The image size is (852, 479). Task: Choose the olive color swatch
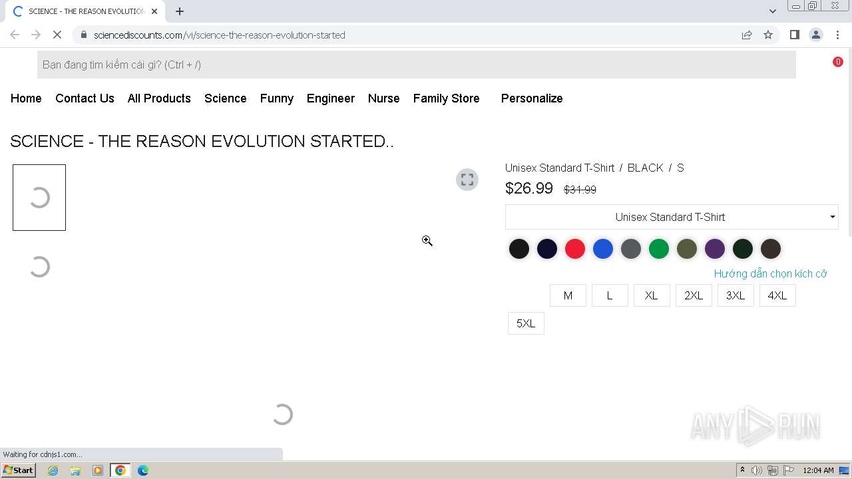687,249
